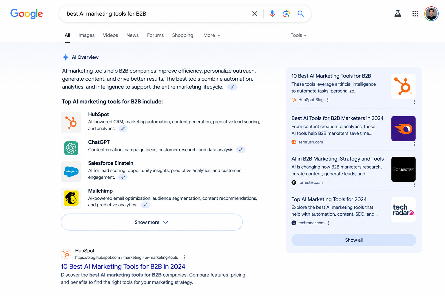Select the All results tab
The height and width of the screenshot is (296, 445).
click(68, 35)
